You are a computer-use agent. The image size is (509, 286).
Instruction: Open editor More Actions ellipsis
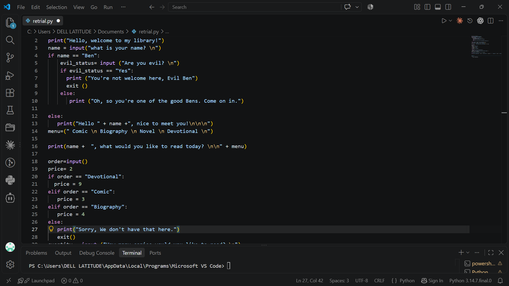click(x=501, y=21)
